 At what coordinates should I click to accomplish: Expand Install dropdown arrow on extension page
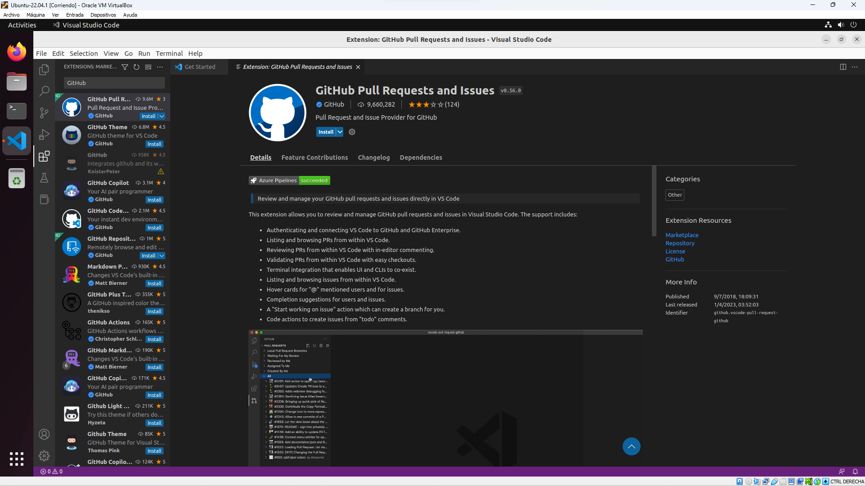(x=340, y=132)
